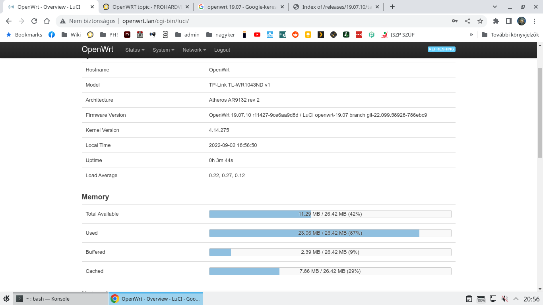Expand the hidden system tray icons arrow
The height and width of the screenshot is (305, 543).
[x=516, y=299]
